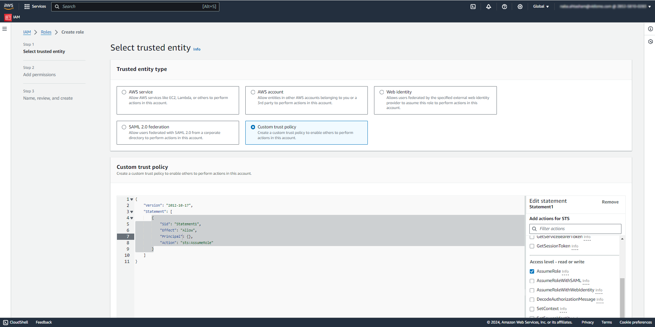Collapse the code fold arrow on line 4
655x327 pixels.
pos(132,218)
